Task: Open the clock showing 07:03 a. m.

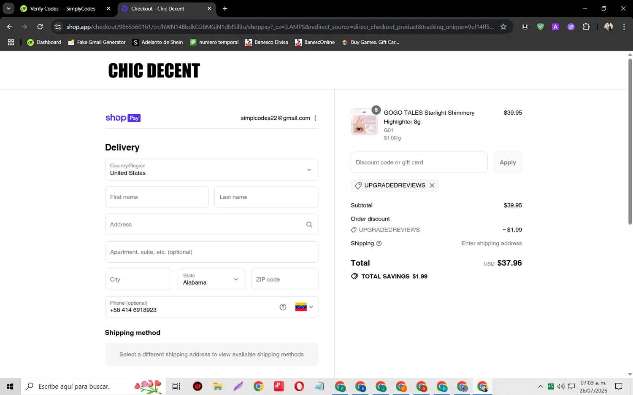Action: pos(593,386)
